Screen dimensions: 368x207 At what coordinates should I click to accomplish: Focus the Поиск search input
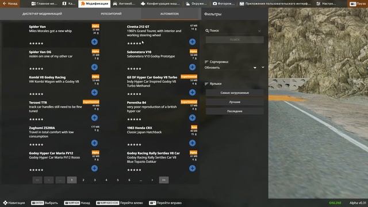(232, 30)
